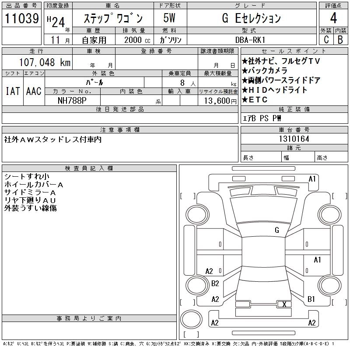This screenshot has width=350, height=350.
Task: Select the exterior color パール
Action: (94, 82)
